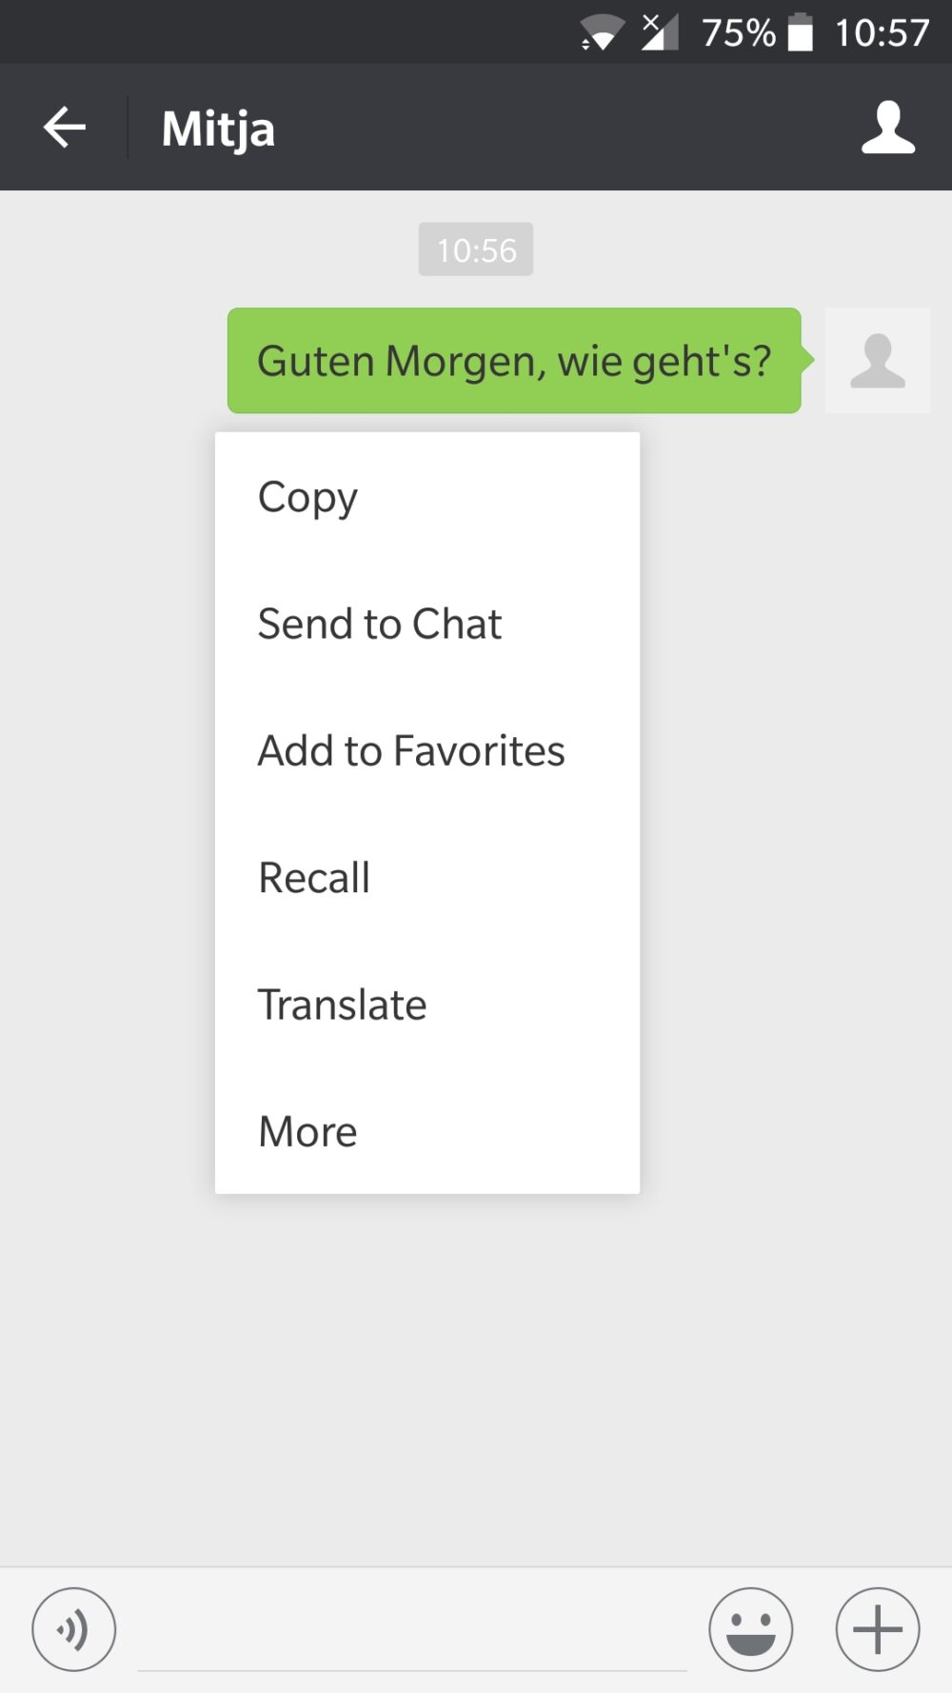Tap your avatar beside the green message
The height and width of the screenshot is (1693, 952).
(877, 362)
